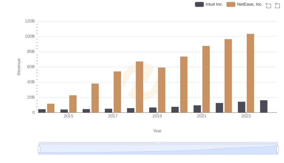Click the zoom reset icon

pos(277,5)
